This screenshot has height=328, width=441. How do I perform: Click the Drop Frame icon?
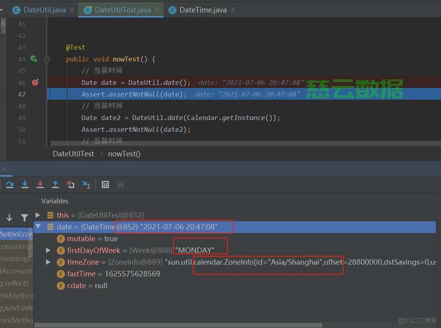(x=71, y=185)
